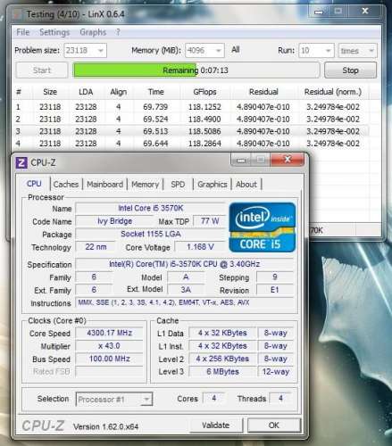The height and width of the screenshot is (446, 392).
Task: Click the Code Name value Ivy Bridge
Action: point(115,221)
